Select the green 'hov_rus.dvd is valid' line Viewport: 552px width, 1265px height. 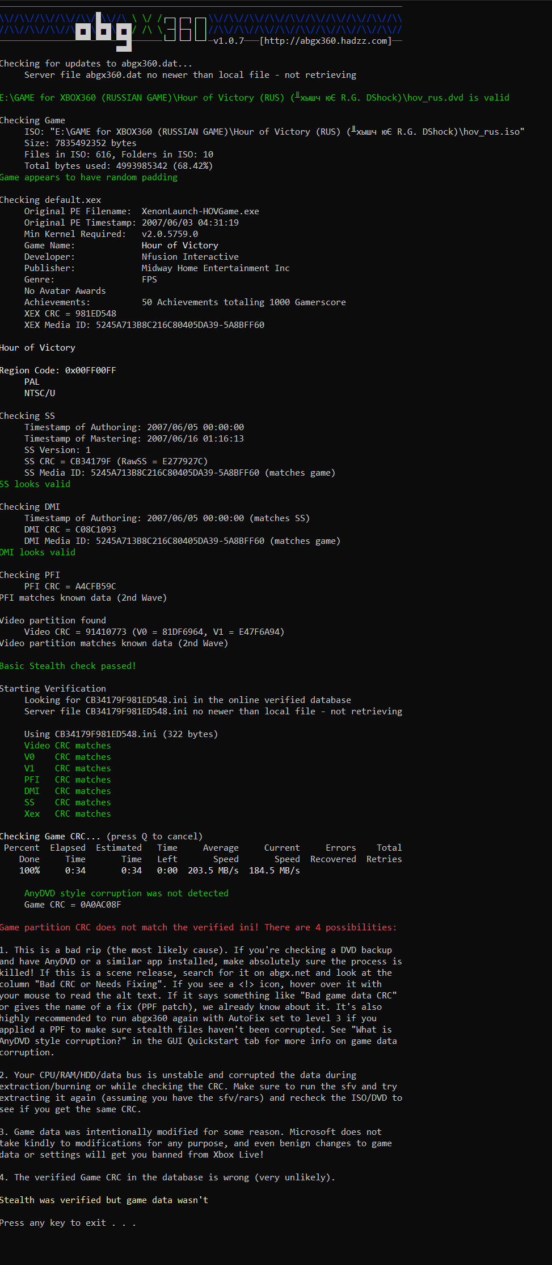(x=255, y=98)
